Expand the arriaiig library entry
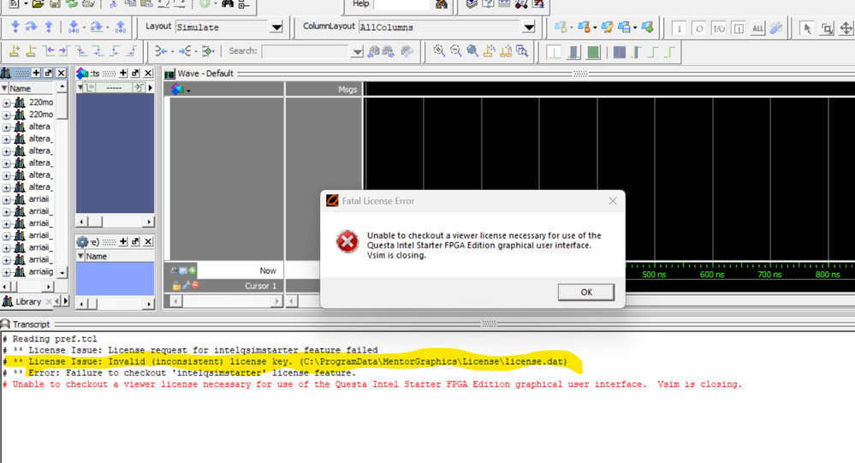The height and width of the screenshot is (463, 855). pos(6,272)
